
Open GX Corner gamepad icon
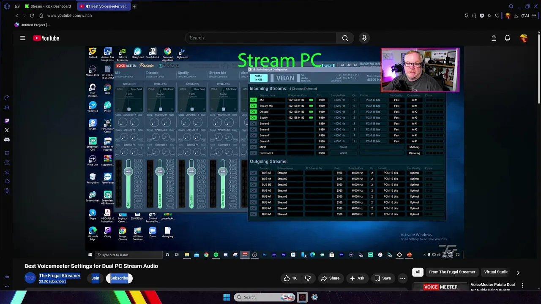pos(17,6)
